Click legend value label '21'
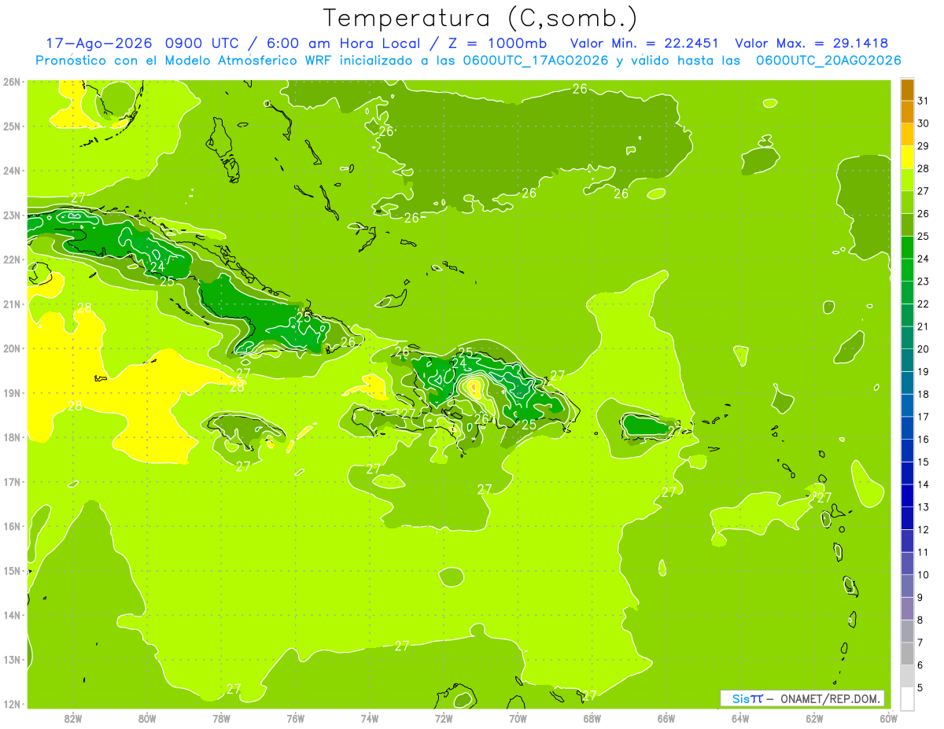This screenshot has width=944, height=729. 923,326
